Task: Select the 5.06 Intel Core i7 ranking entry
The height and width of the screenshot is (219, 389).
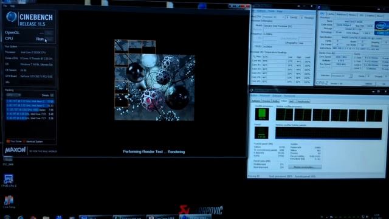Action: pos(30,118)
